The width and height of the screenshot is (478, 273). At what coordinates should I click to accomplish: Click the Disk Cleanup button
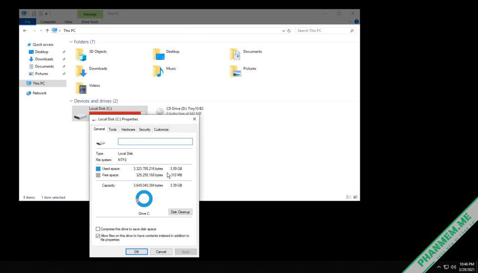(180, 212)
